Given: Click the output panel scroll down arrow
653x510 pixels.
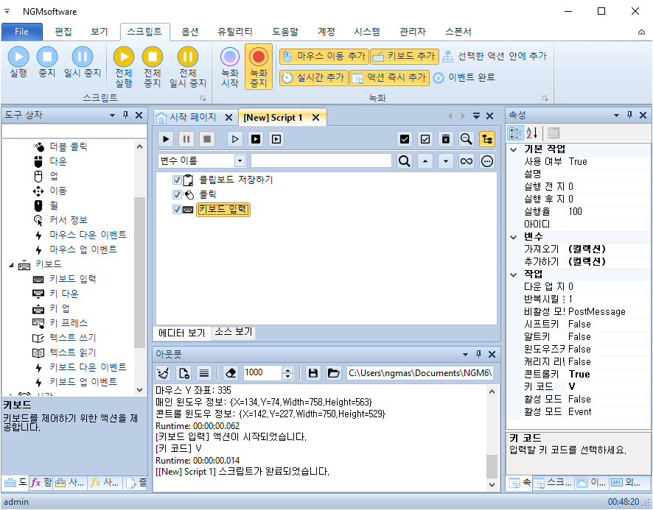Looking at the screenshot, I should tap(492, 485).
